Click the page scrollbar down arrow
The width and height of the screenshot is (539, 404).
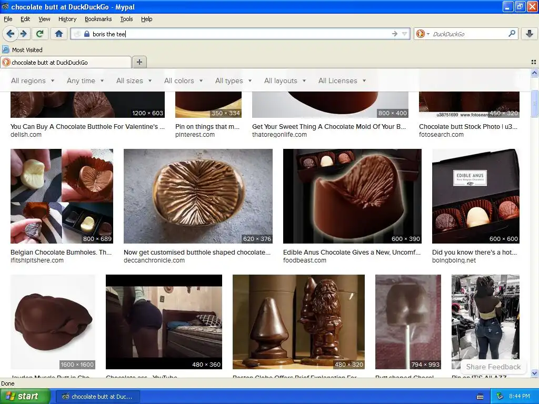(x=534, y=373)
